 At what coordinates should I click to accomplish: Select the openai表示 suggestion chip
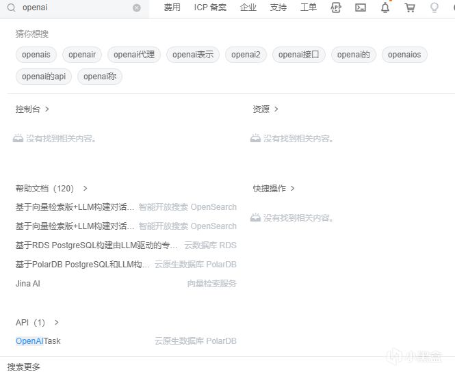[193, 55]
